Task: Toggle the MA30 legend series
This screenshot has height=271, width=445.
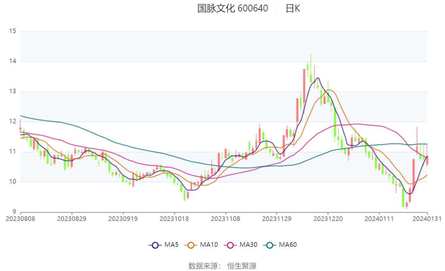Action: pos(240,245)
